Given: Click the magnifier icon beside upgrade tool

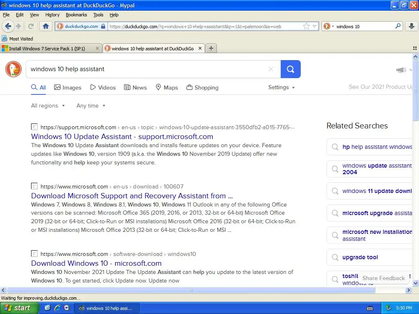Looking at the screenshot, I should tap(335, 257).
